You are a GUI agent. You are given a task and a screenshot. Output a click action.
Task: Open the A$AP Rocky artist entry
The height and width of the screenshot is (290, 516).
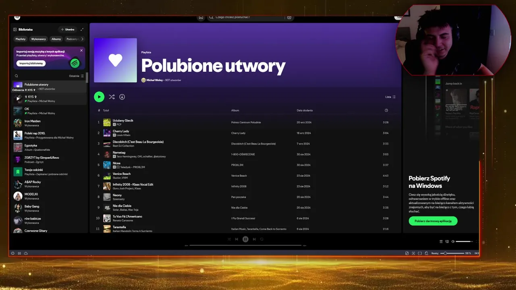coord(49,184)
